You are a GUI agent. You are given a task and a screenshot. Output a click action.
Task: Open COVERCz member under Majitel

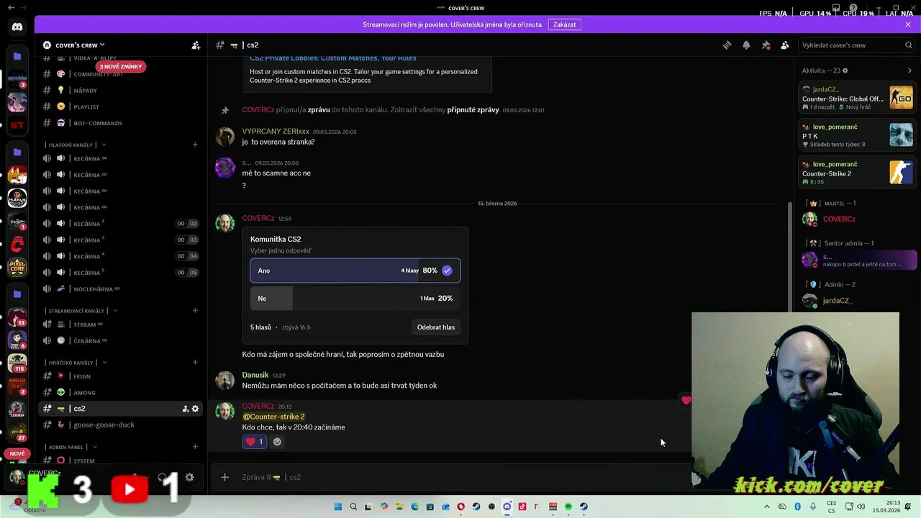click(x=856, y=219)
